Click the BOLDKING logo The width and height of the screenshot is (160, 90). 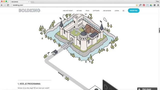pyautogui.click(x=29, y=10)
